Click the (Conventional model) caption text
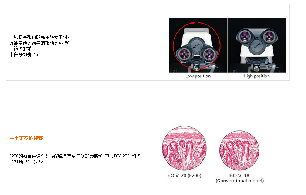306x195 pixels. pyautogui.click(x=240, y=181)
